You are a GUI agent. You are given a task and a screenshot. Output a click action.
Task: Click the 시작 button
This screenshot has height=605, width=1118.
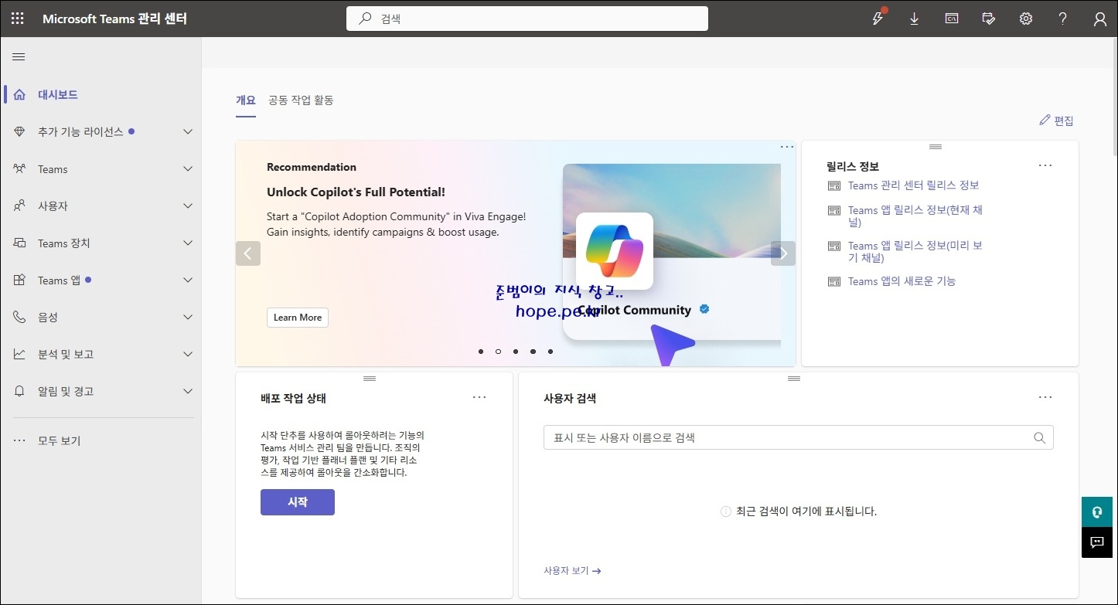point(298,502)
